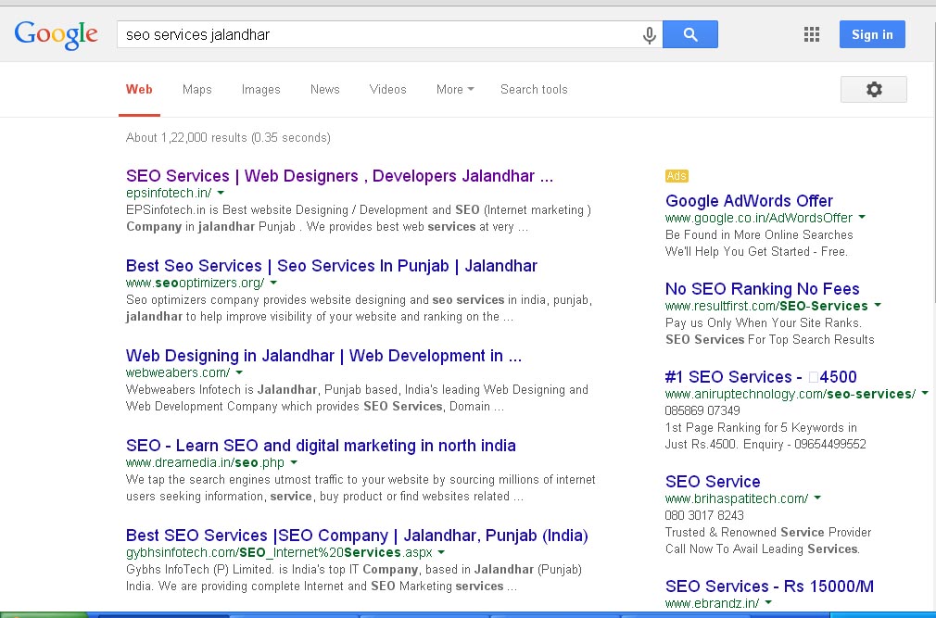This screenshot has height=618, width=936.
Task: Expand the arrow next to www.seooptimizers.org/
Action: pyautogui.click(x=273, y=284)
